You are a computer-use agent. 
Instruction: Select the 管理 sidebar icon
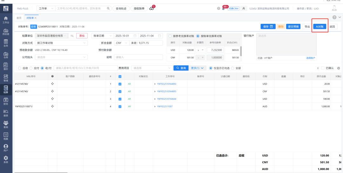tap(6, 78)
